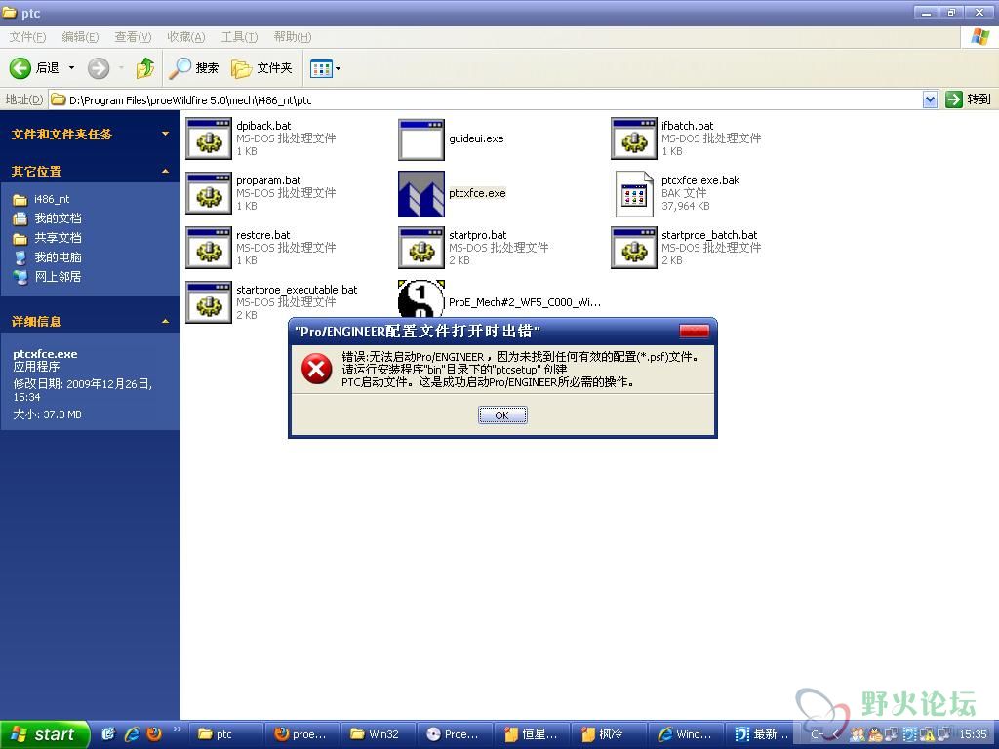Open My Documents (我的文档) link
The height and width of the screenshot is (749, 999).
(58, 218)
